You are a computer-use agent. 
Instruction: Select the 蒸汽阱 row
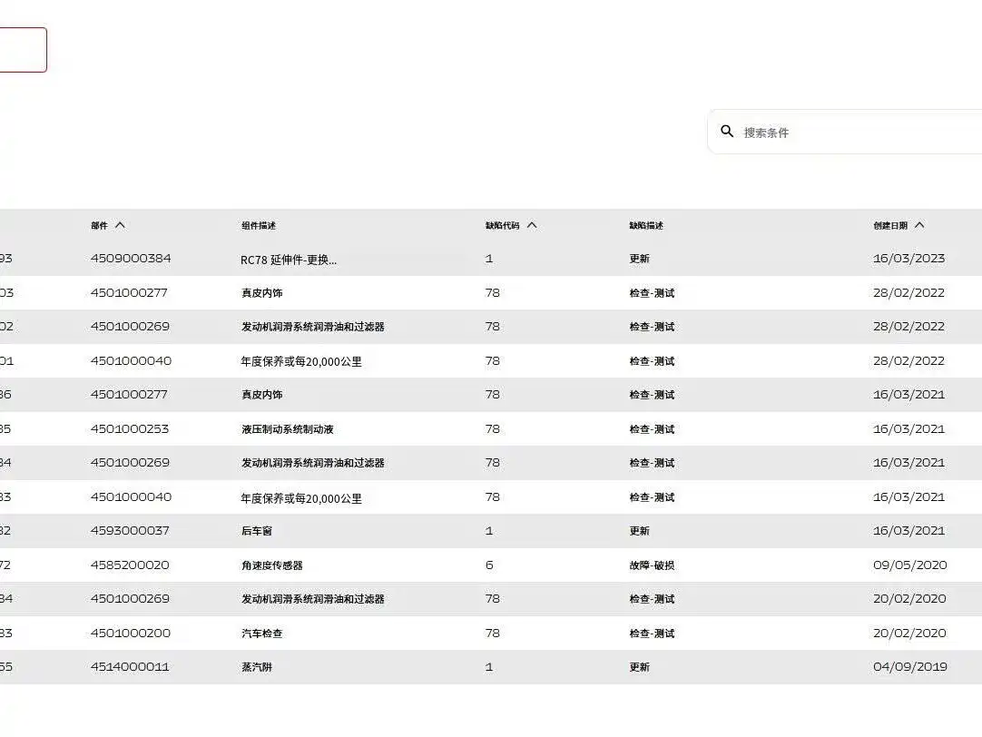click(x=491, y=667)
